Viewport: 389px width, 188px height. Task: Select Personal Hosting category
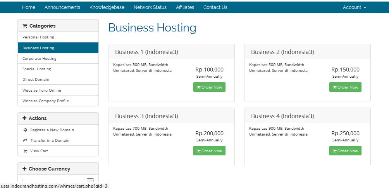[38, 37]
